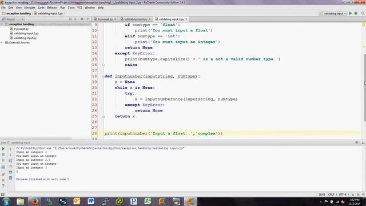Click down the stack trace arrow
The image size is (366, 206).
tap(10, 155)
